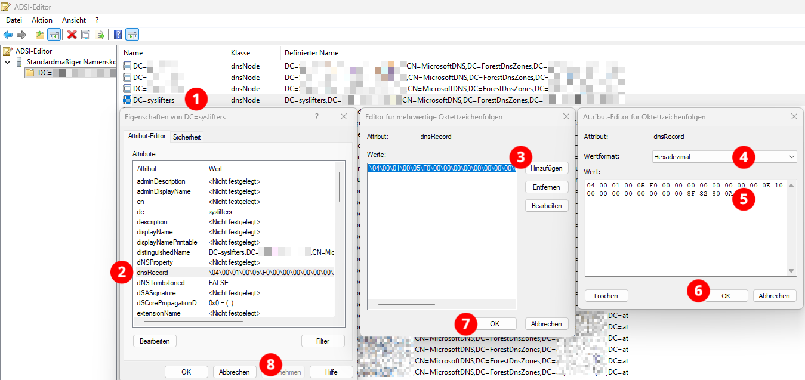
Task: Click the server icon of Standardmäßiger Namenskontext
Action: (x=19, y=62)
